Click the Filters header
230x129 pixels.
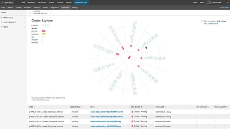4,13
